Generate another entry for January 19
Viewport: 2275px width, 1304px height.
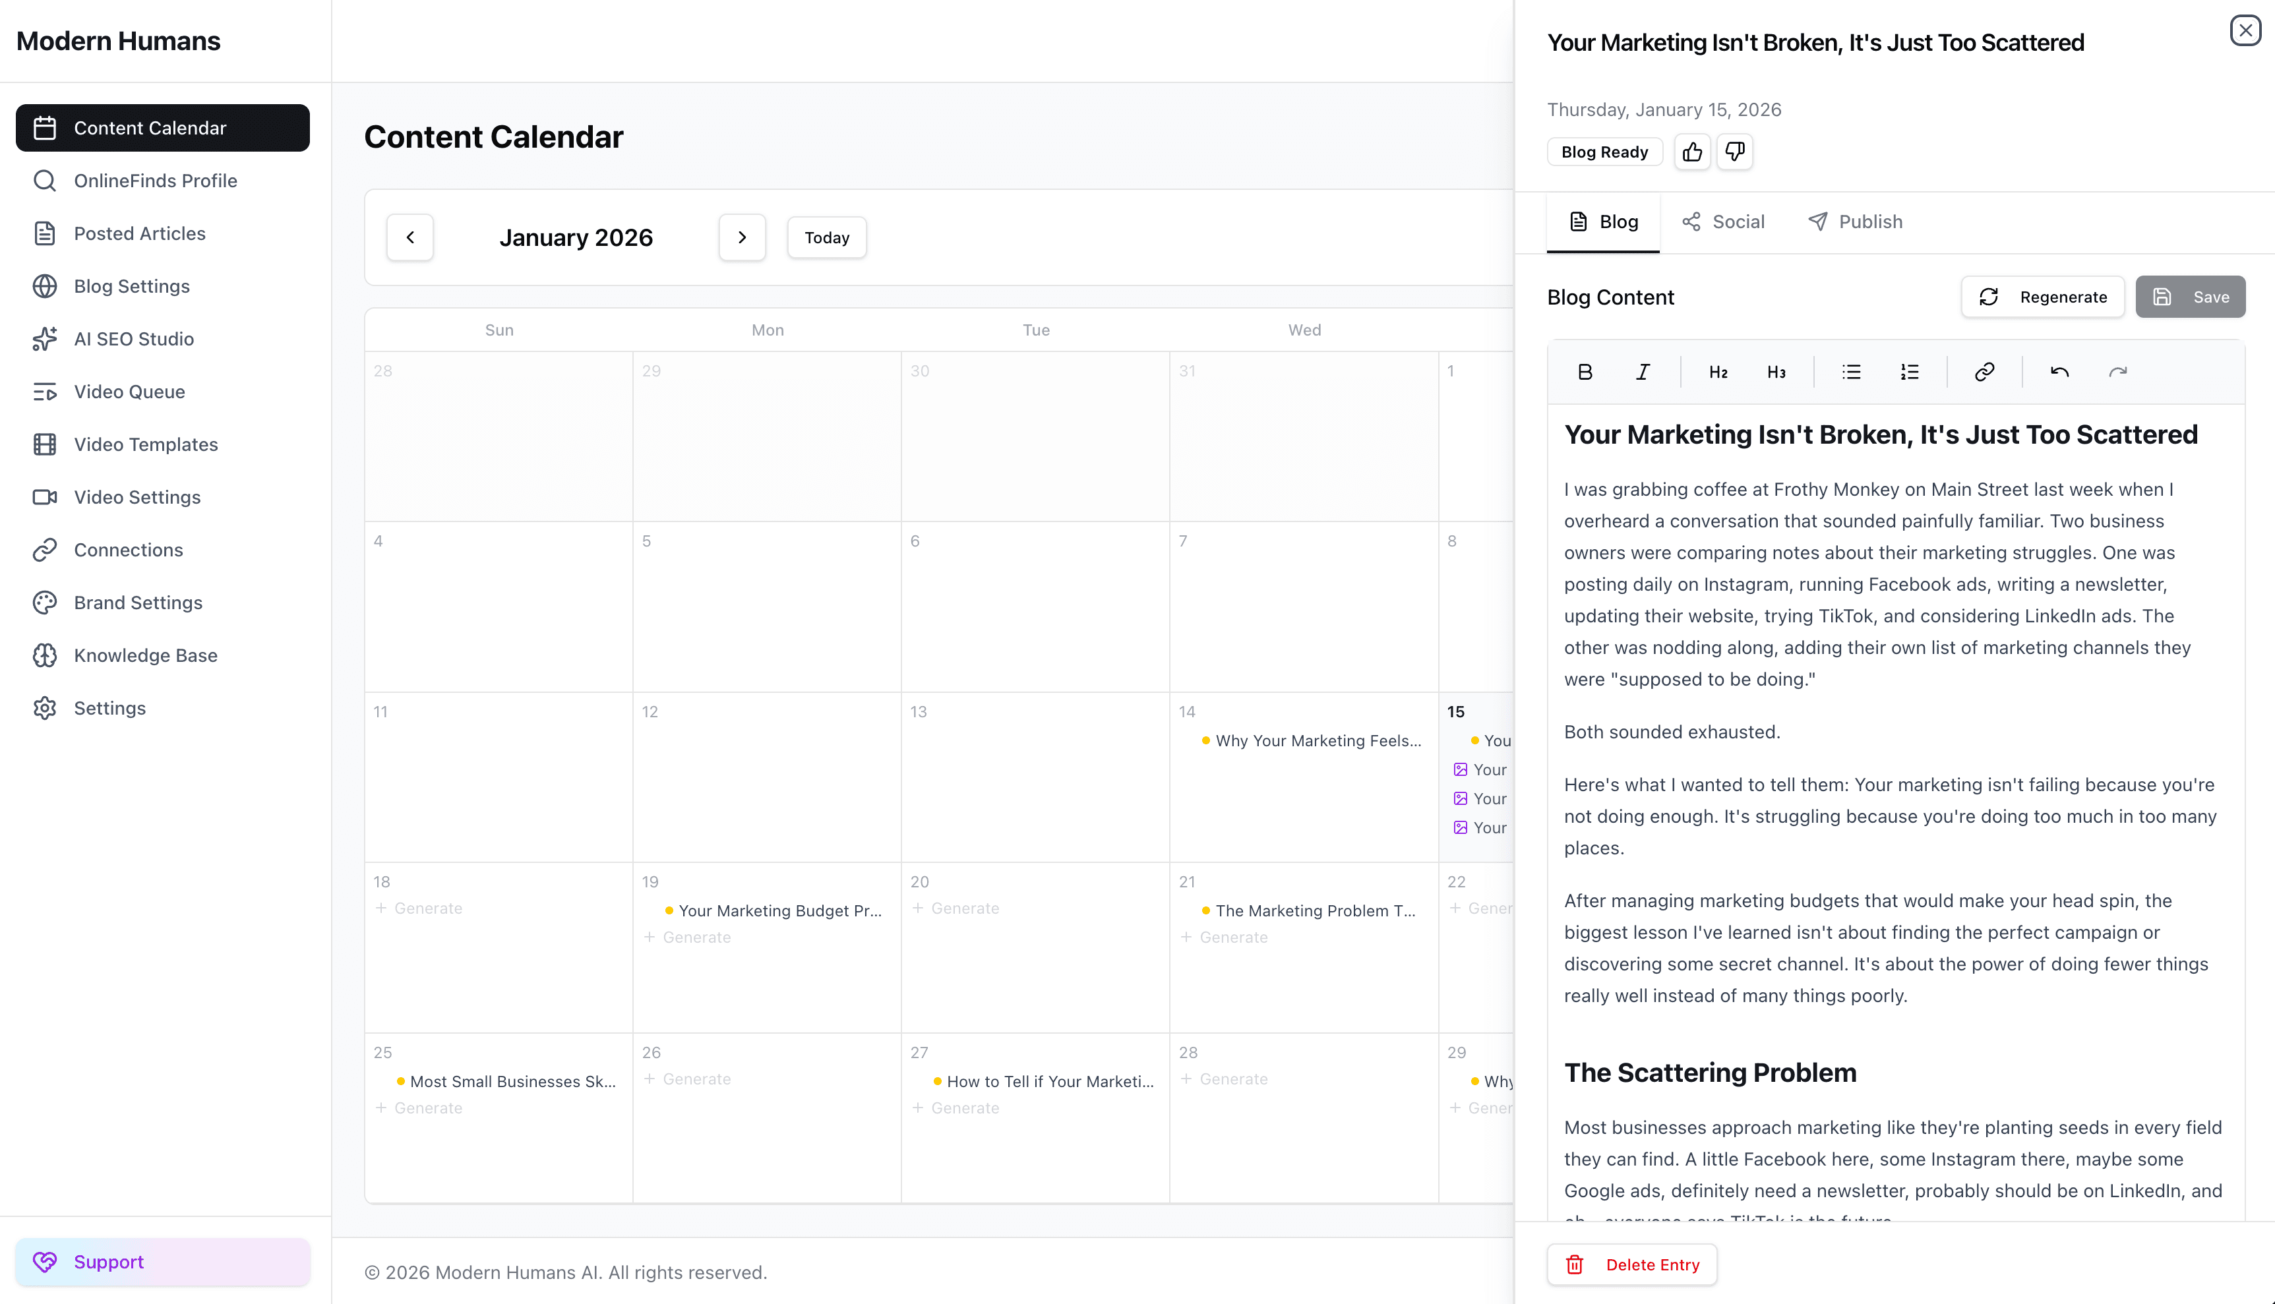[x=688, y=937]
